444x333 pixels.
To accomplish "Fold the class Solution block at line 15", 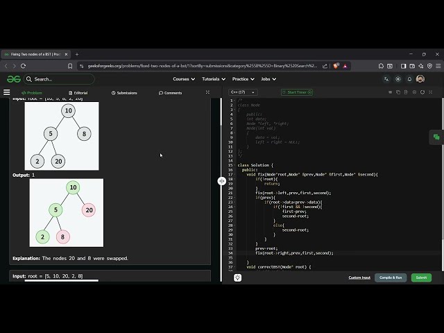I will pos(234,165).
